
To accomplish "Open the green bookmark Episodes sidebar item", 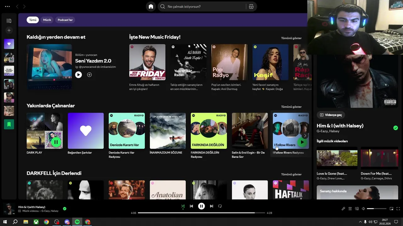I will point(9,124).
